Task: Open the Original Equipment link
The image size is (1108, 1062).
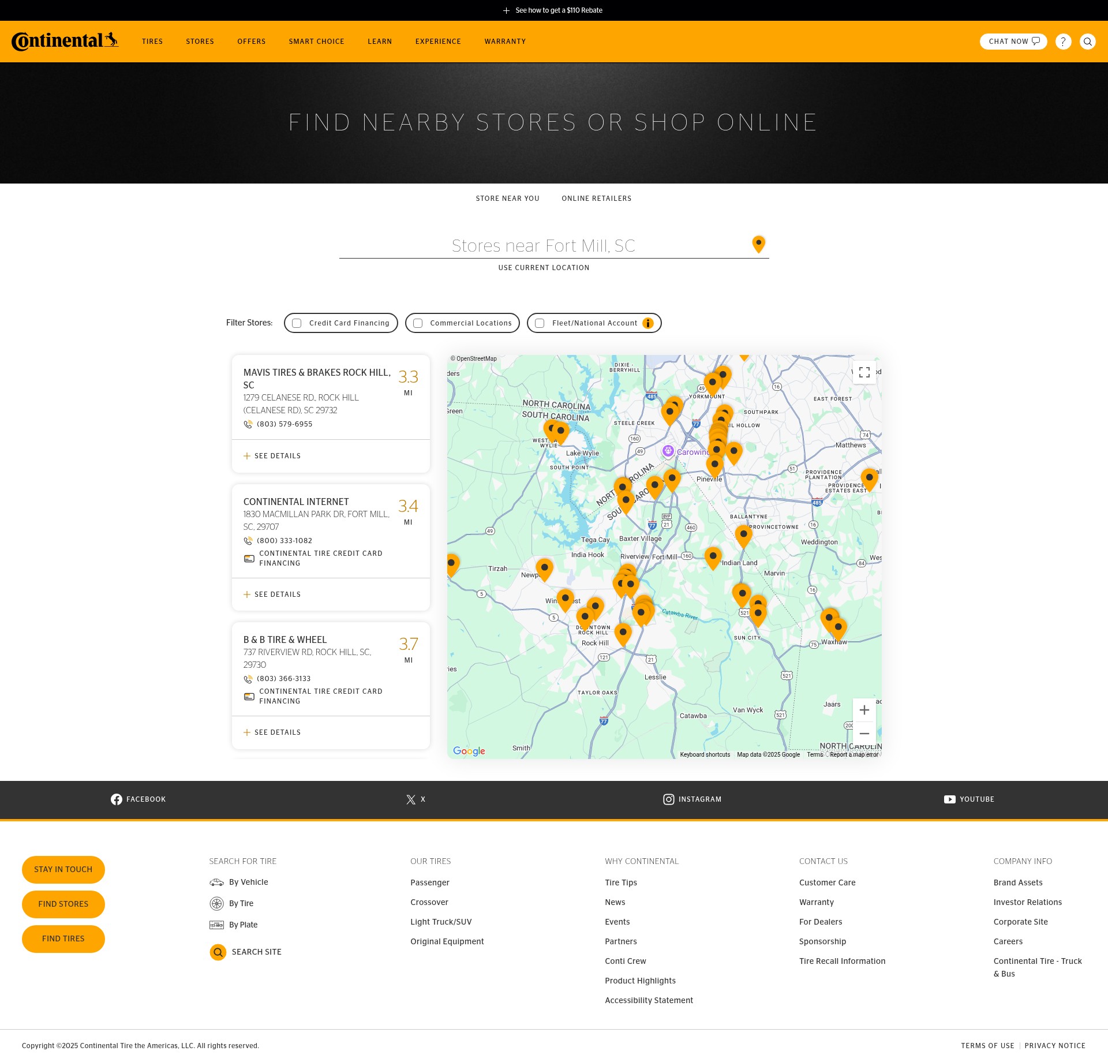Action: tap(447, 941)
